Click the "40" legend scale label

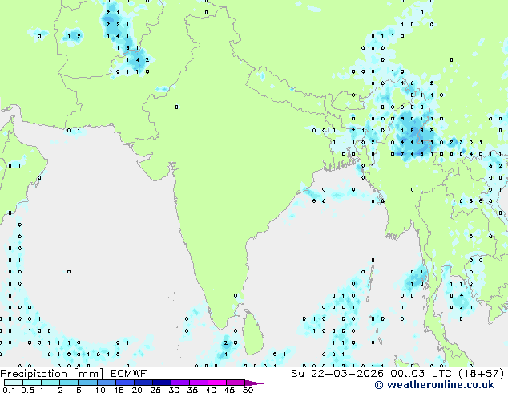pos(211,390)
